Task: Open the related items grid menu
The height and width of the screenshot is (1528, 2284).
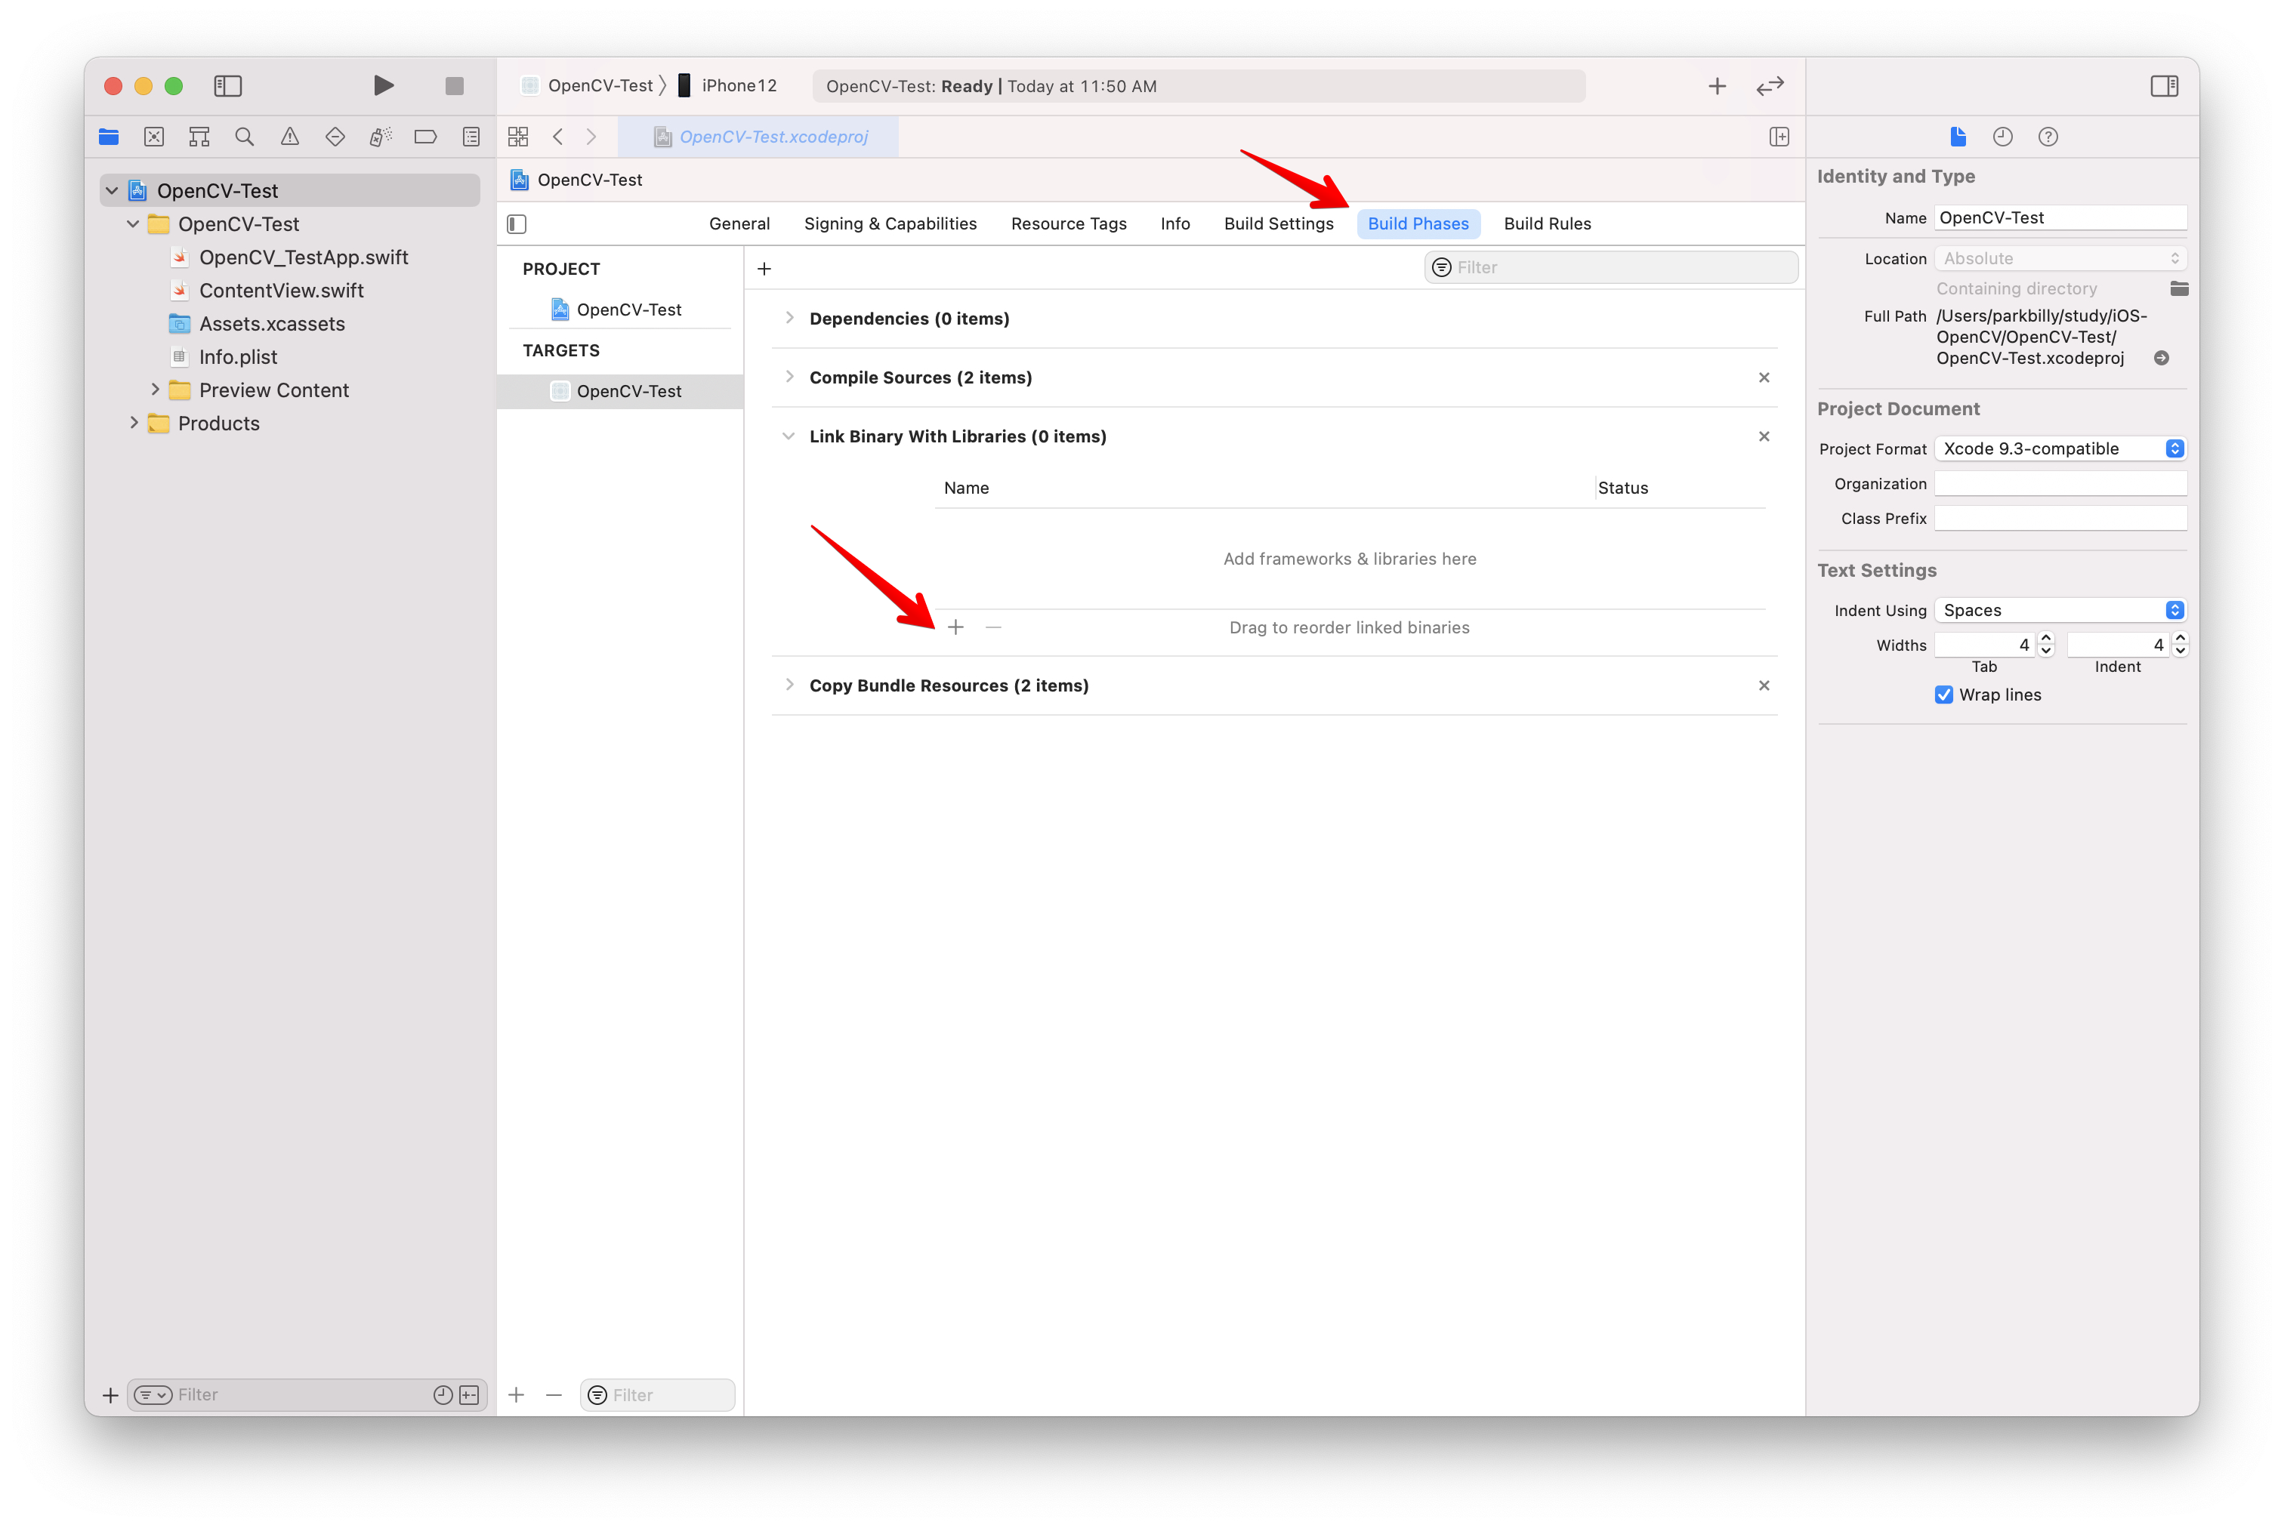Action: click(517, 137)
